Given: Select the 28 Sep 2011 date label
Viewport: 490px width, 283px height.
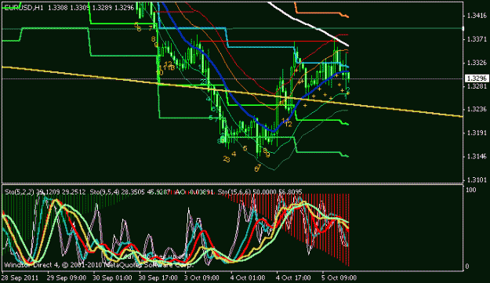Looking at the screenshot, I should (20, 278).
